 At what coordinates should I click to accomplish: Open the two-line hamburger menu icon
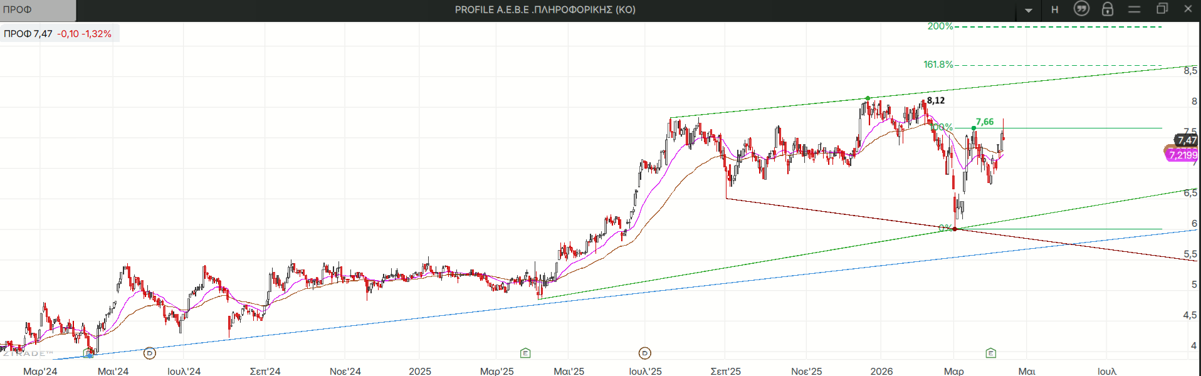(x=1135, y=9)
